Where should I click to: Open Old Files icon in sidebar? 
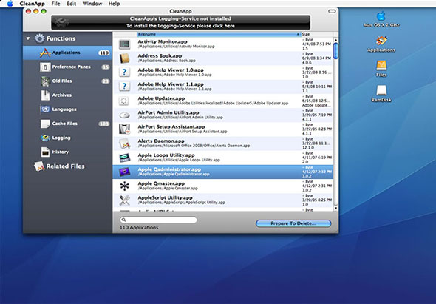click(45, 81)
